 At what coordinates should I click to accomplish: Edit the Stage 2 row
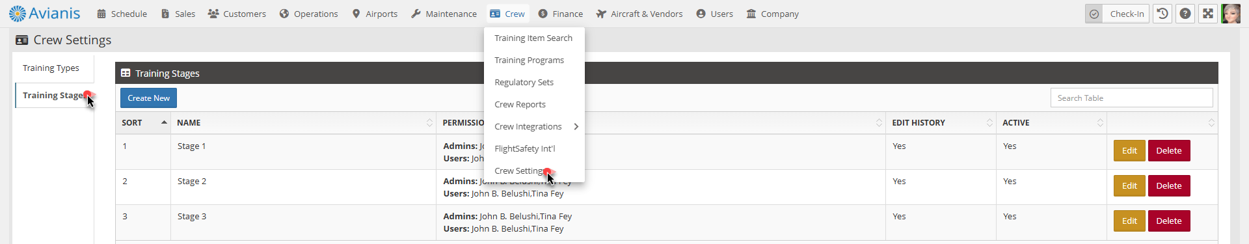click(x=1129, y=186)
